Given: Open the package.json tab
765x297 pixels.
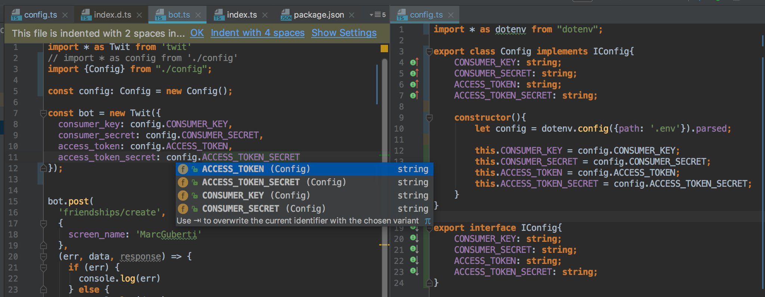Looking at the screenshot, I should coord(318,15).
